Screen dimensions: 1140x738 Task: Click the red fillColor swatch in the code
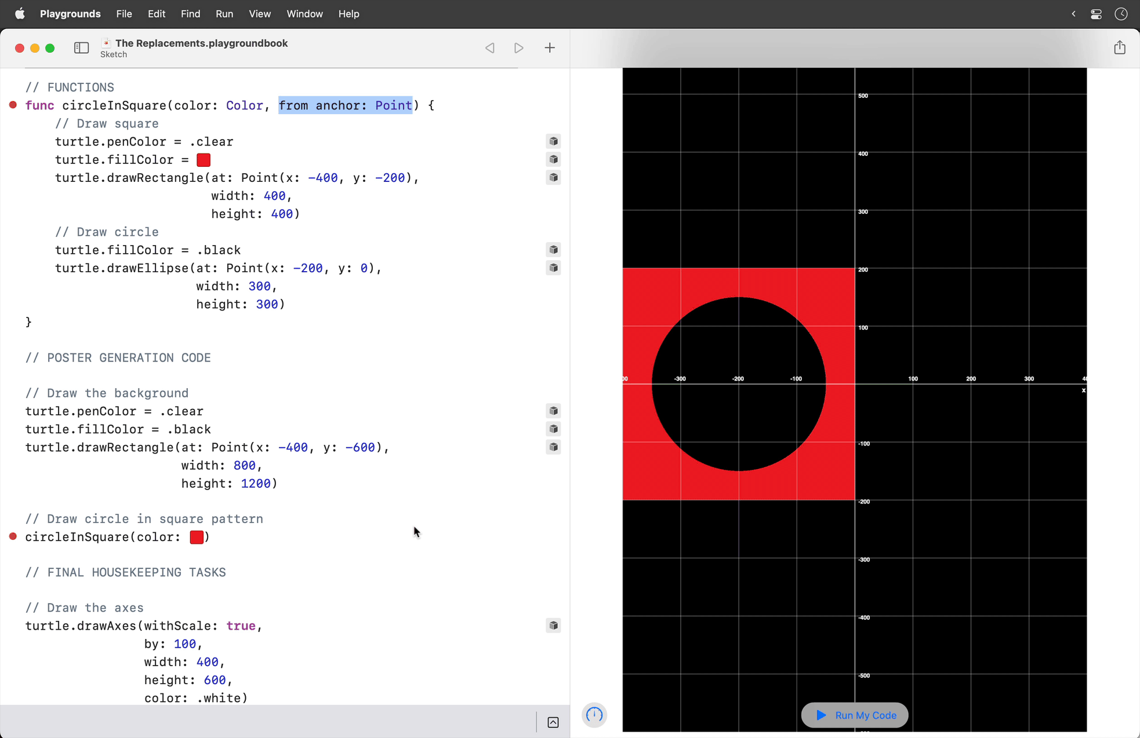point(203,159)
